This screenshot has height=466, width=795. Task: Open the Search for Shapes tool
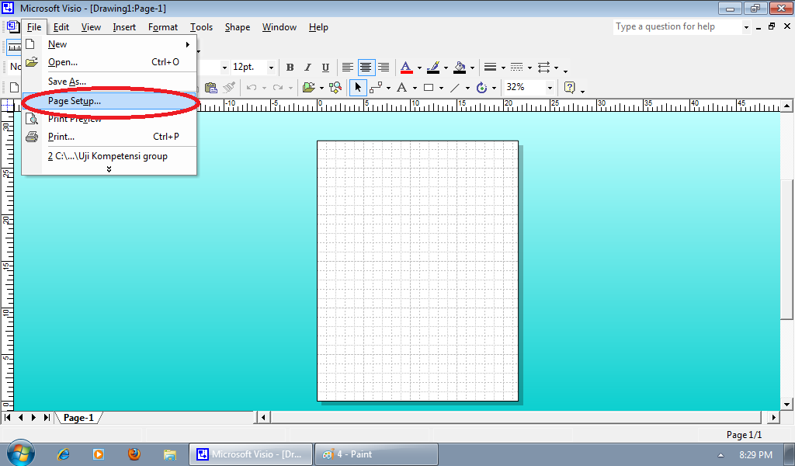click(335, 87)
